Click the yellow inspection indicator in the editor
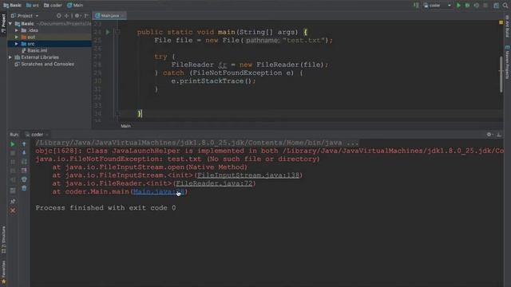Image resolution: width=511 pixels, height=287 pixels. [x=501, y=22]
